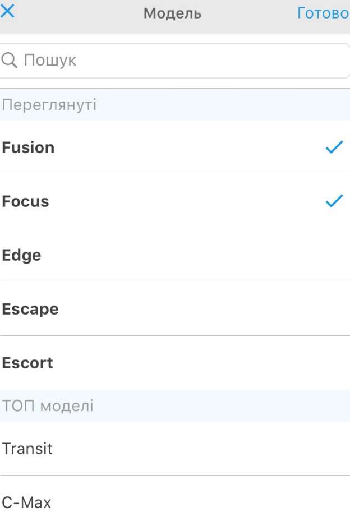
Task: Click the ТОП моделі section header
Action: pos(175,405)
